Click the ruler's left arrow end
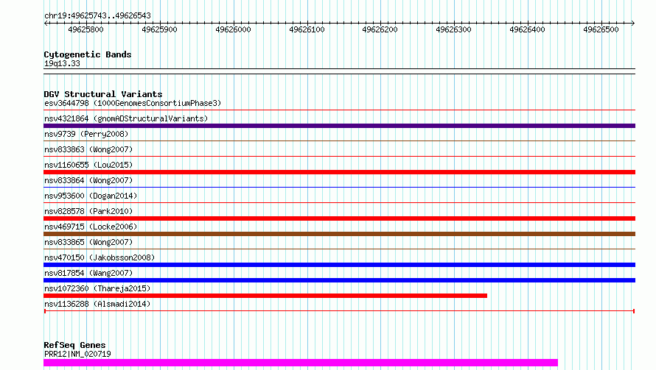This screenshot has height=370, width=656. pyautogui.click(x=46, y=23)
